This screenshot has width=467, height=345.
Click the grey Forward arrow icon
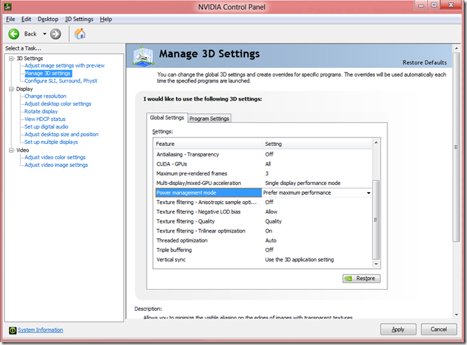55,34
